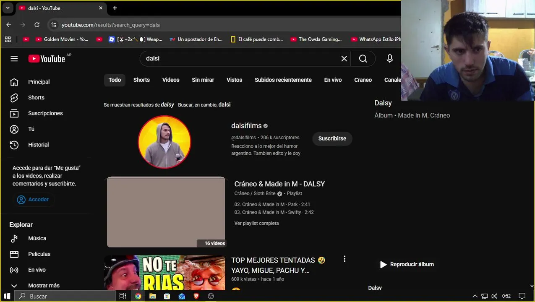535x302 pixels.
Task: Click the YouTube logo
Action: [x=47, y=59]
